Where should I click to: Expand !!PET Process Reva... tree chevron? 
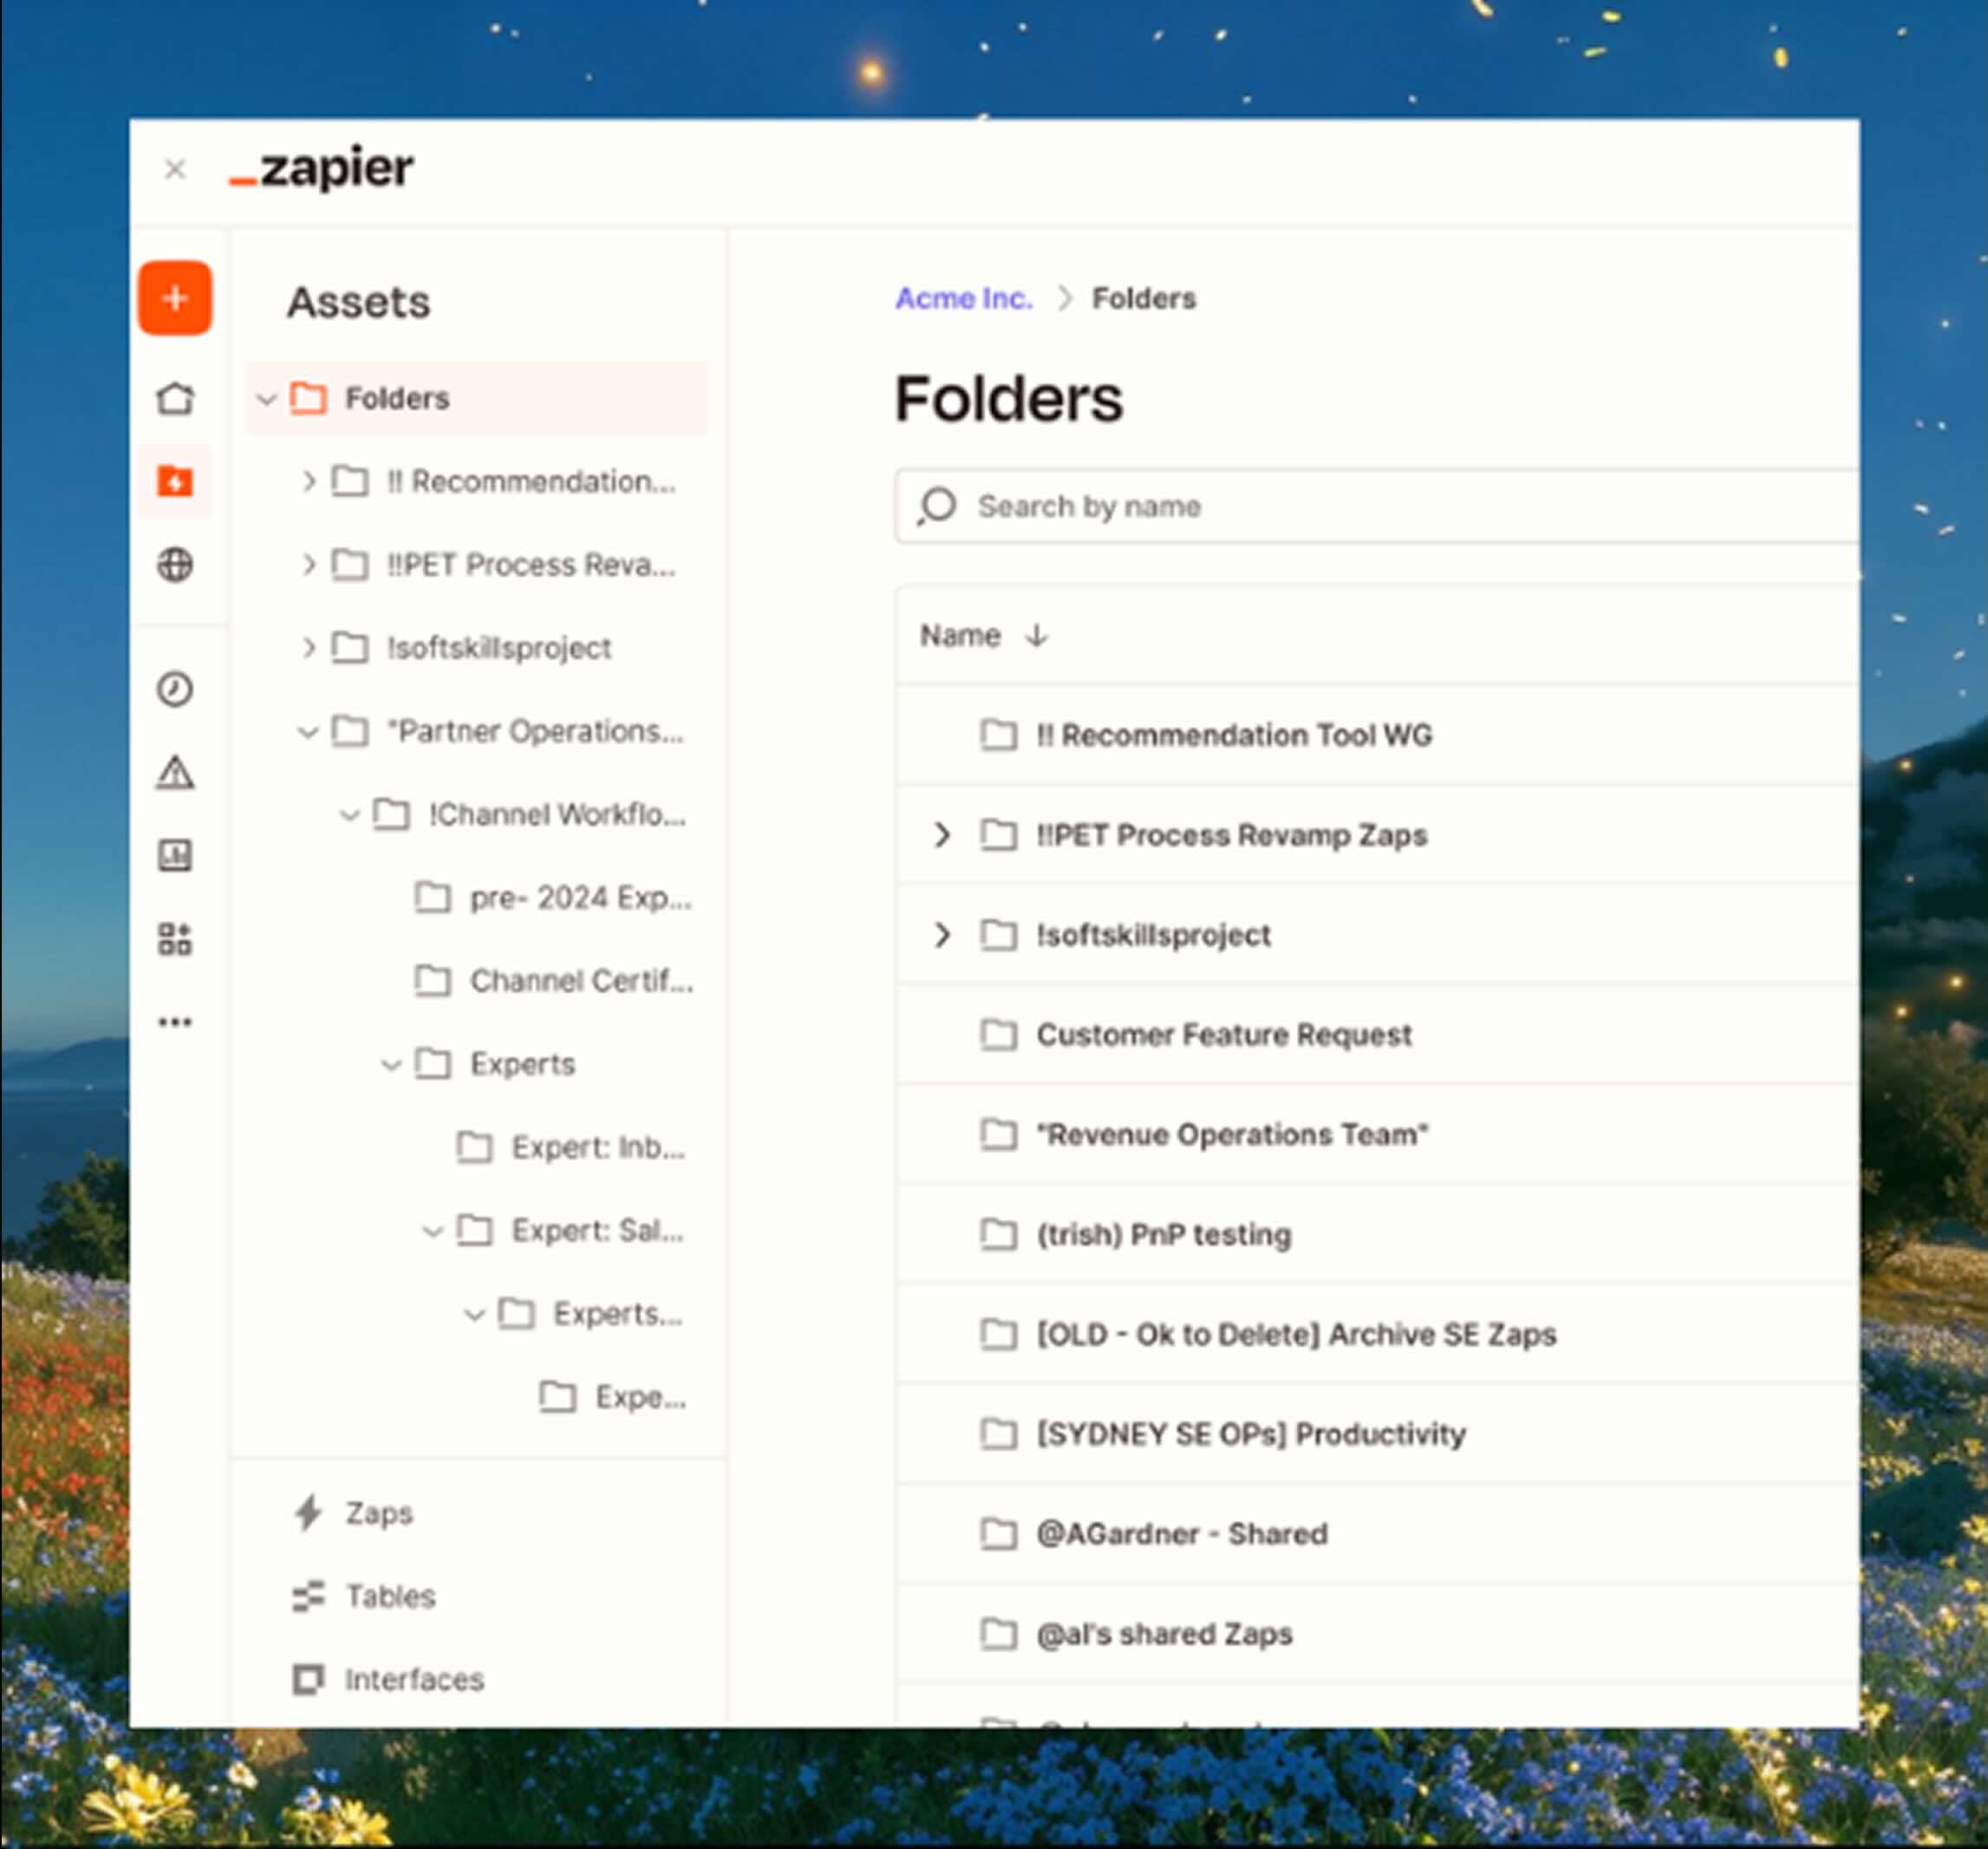pos(308,565)
